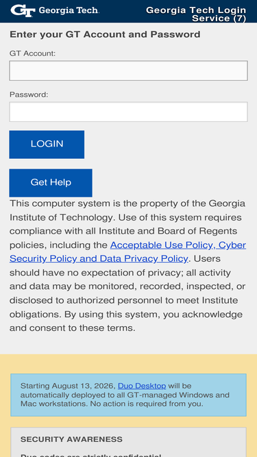
Task: Open the Acceptable Use Policy, Cyber link
Action: coord(178,245)
